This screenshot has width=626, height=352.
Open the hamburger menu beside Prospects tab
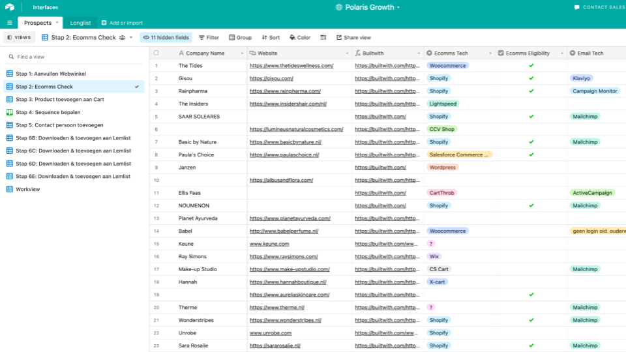pyautogui.click(x=10, y=23)
